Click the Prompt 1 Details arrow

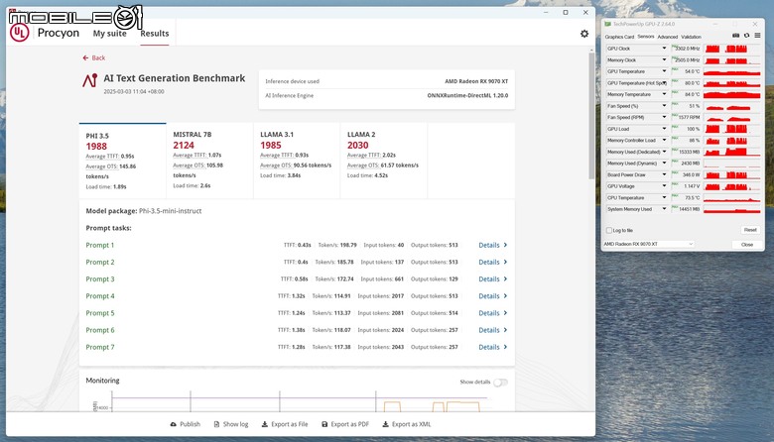tap(505, 245)
